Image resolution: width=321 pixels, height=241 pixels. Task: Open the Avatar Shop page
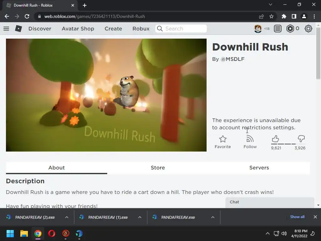click(78, 29)
